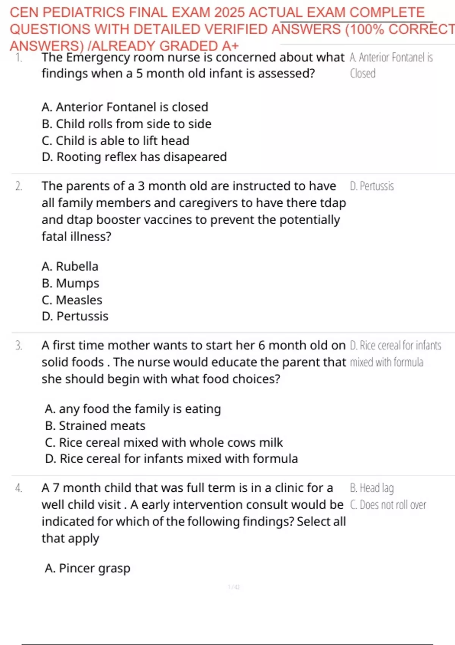Choose option B. Child rolls from side to side
This screenshot has height=645, width=455.
click(126, 124)
